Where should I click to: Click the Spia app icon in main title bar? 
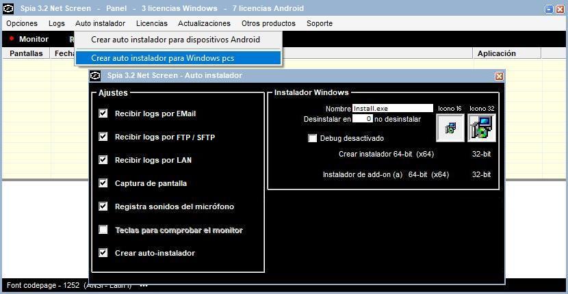[x=8, y=8]
